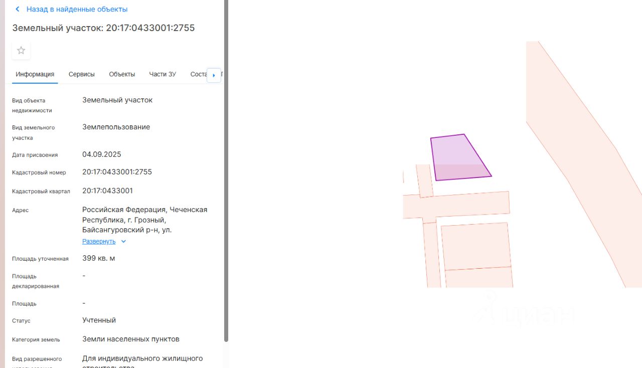This screenshot has width=642, height=368.
Task: Expand address chevron next to Развернуть
Action: [124, 241]
